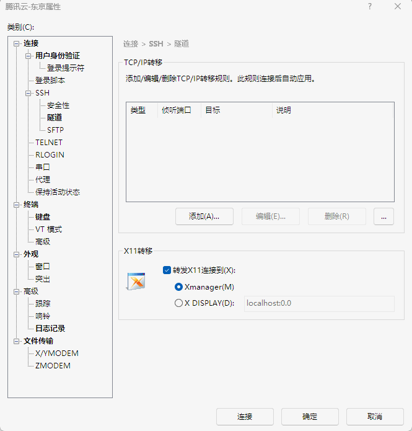Open 串口 tree item

pyautogui.click(x=43, y=167)
